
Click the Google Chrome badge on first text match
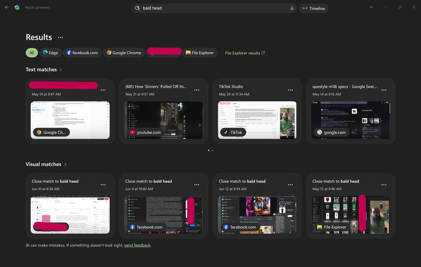[x=51, y=132]
